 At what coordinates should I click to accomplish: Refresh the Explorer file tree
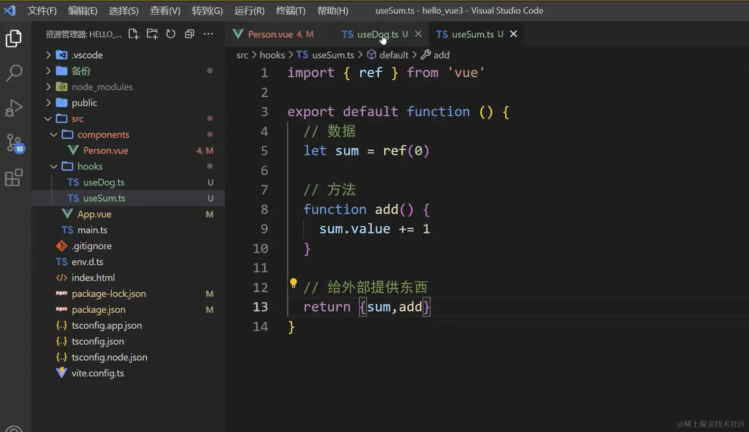[x=171, y=34]
